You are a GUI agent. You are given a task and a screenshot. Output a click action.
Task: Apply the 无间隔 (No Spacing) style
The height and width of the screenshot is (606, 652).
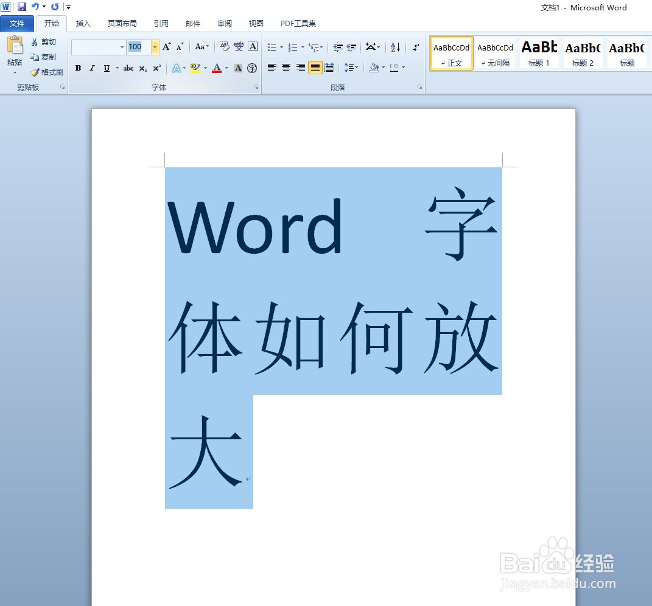point(495,54)
